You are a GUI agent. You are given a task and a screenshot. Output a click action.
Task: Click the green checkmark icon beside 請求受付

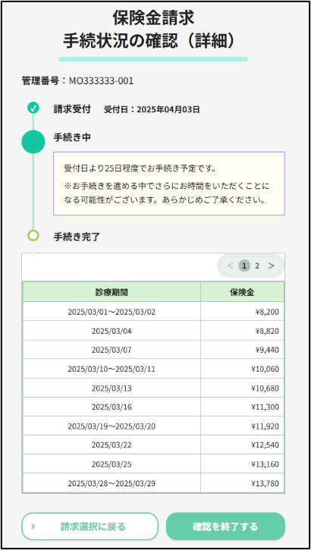33,108
